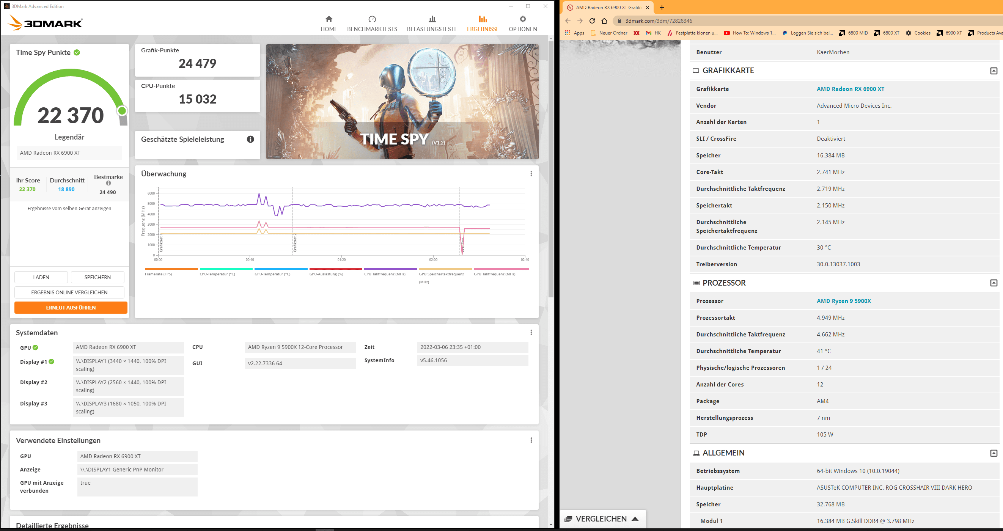Click green check next to Display #1

coord(51,362)
